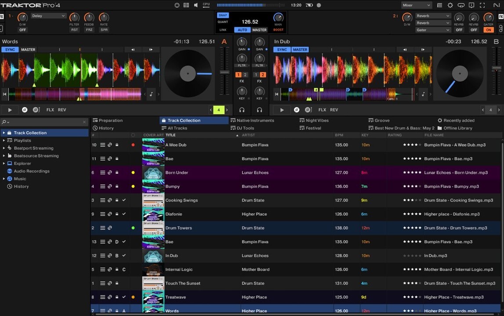The image size is (504, 316).
Task: Click deck A beatjump forward arrow
Action: pyautogui.click(x=151, y=50)
